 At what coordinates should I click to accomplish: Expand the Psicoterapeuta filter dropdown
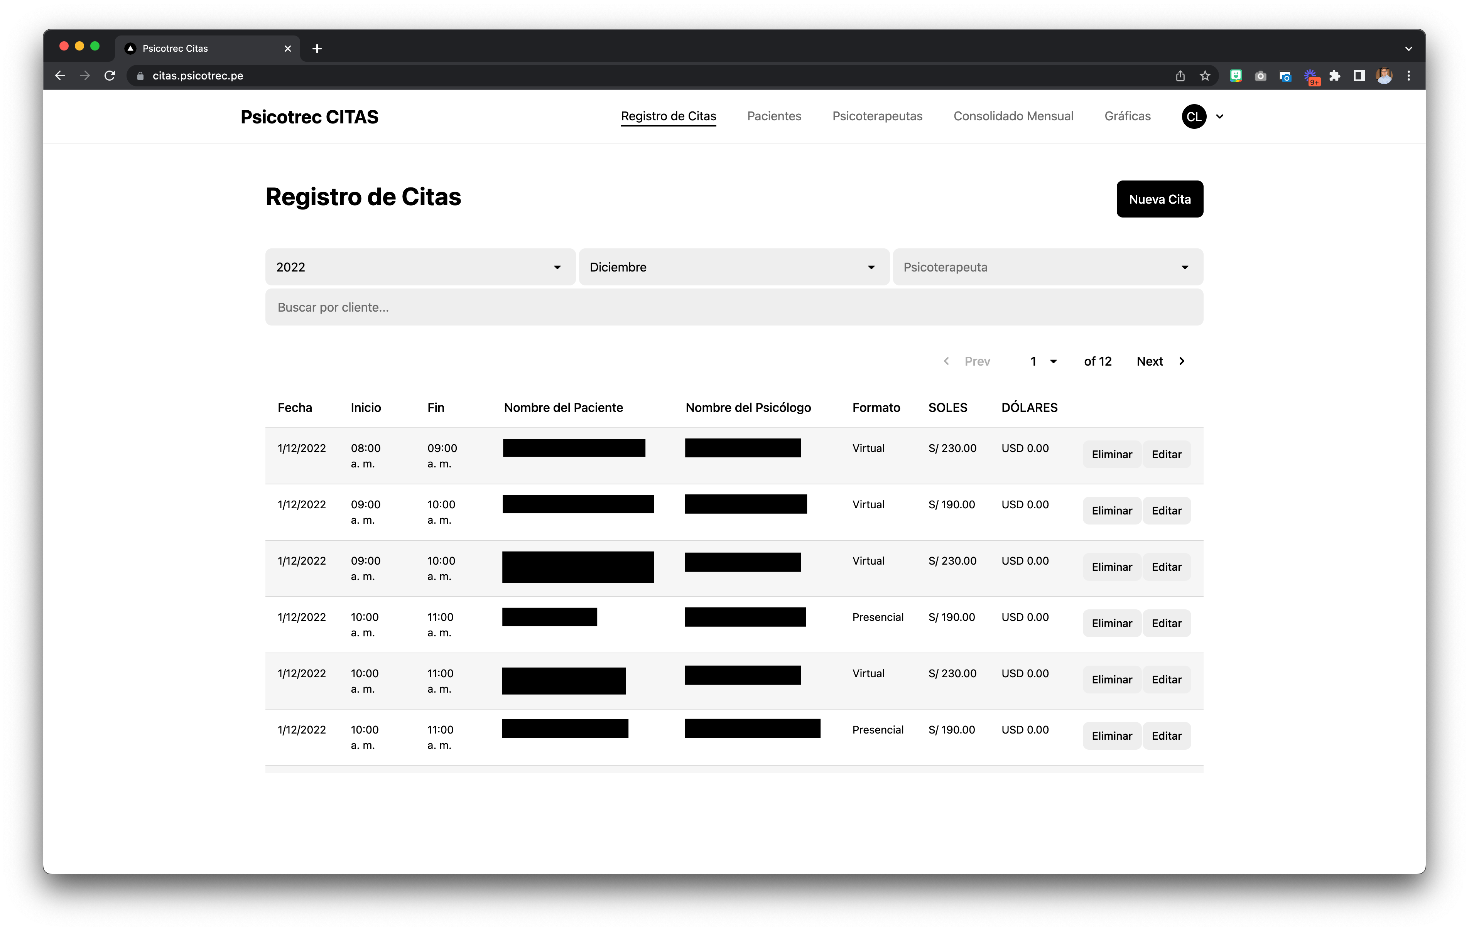point(1047,267)
